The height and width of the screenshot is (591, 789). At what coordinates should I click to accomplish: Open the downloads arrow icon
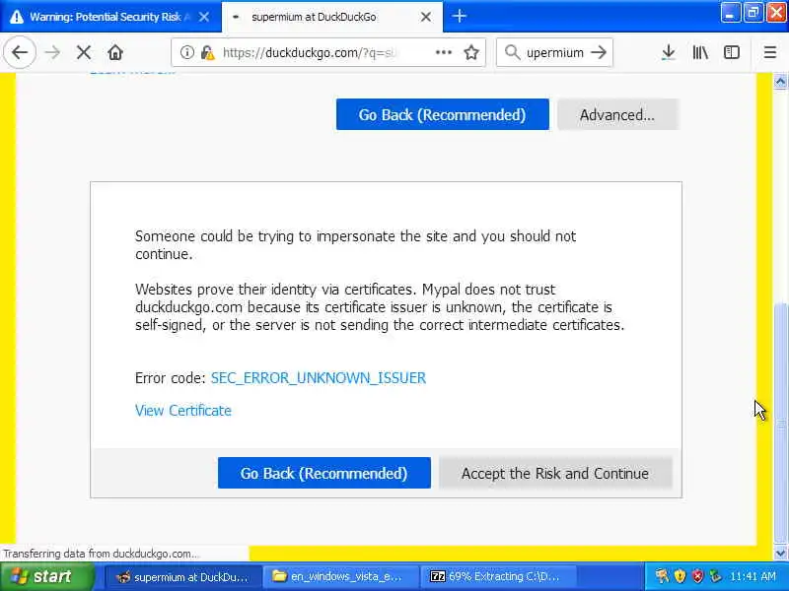click(x=669, y=52)
